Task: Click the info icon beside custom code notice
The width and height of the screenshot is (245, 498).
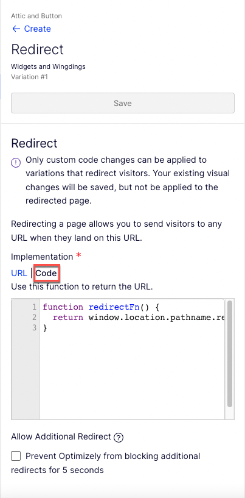Action: (16, 163)
